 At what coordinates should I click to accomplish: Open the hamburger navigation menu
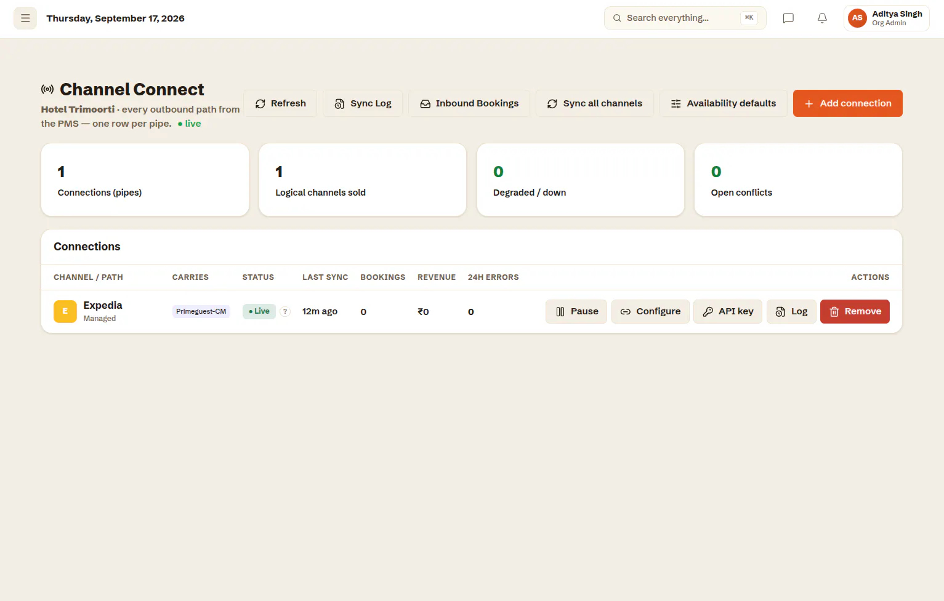[x=25, y=18]
